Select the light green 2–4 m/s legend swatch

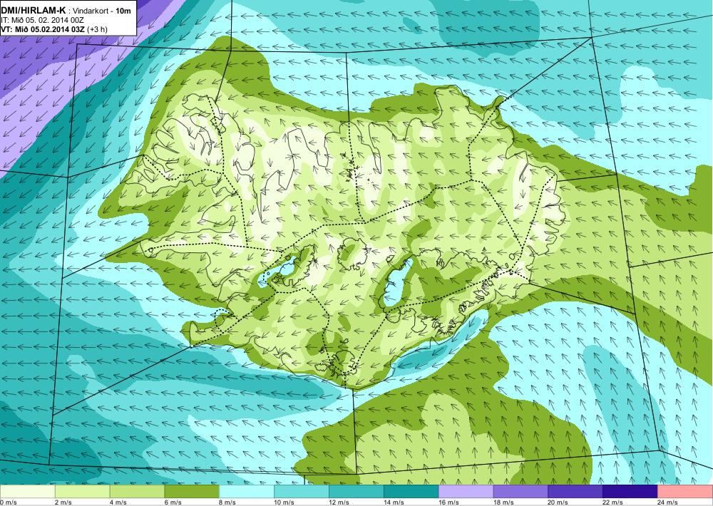(82, 492)
